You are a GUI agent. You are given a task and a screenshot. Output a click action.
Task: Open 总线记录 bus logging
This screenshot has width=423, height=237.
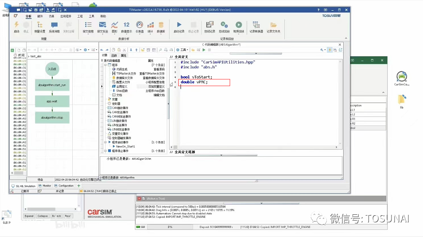210,27
